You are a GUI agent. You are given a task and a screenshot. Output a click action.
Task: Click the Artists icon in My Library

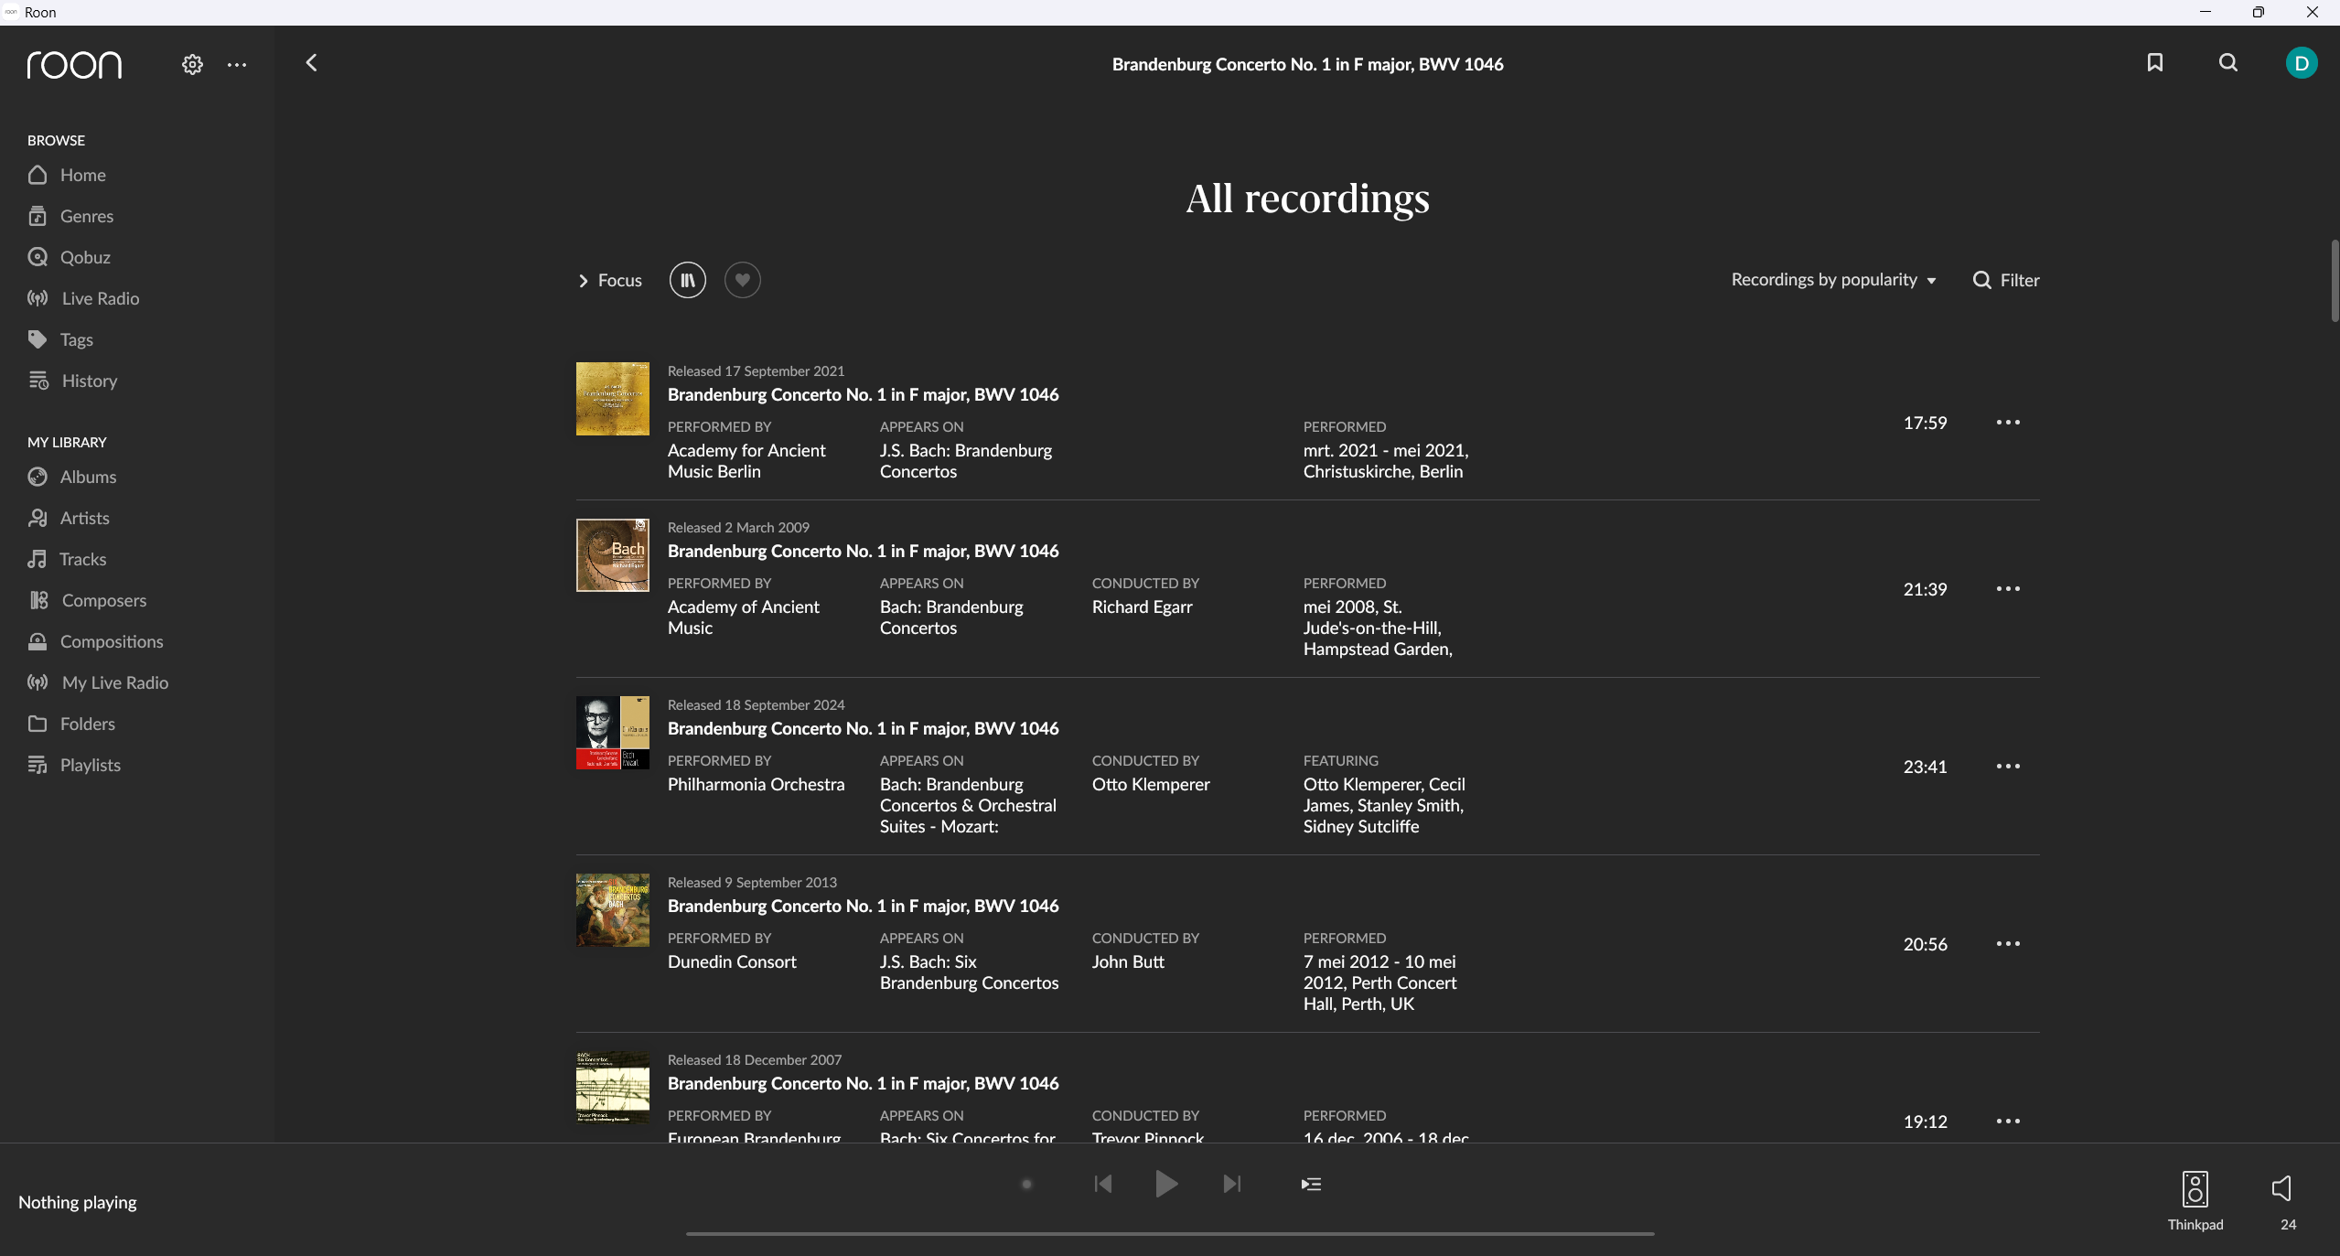coord(38,518)
